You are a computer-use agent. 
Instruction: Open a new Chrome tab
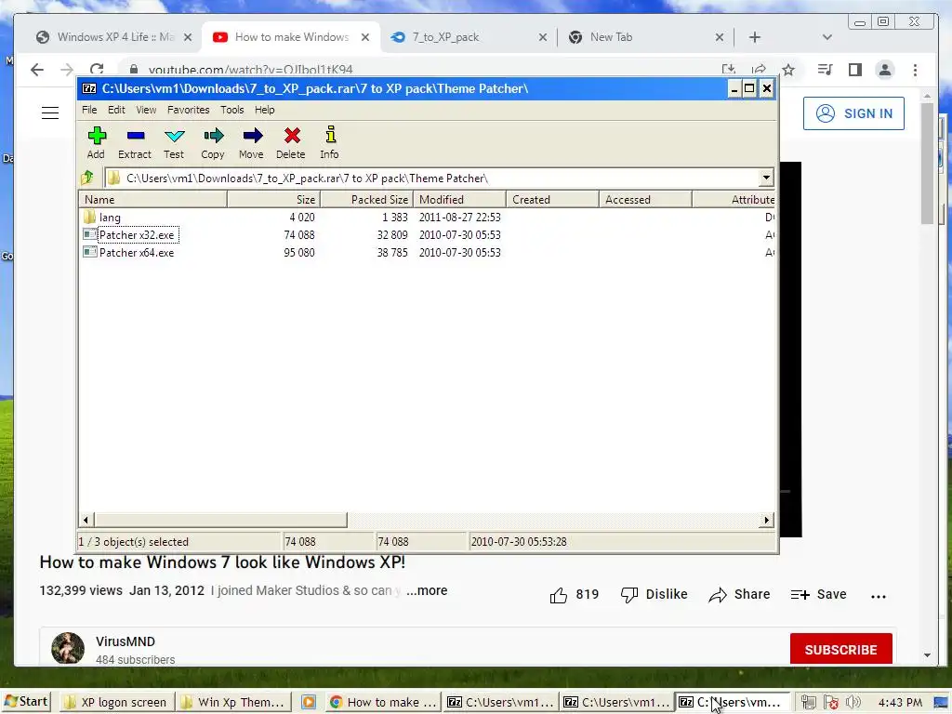[754, 37]
